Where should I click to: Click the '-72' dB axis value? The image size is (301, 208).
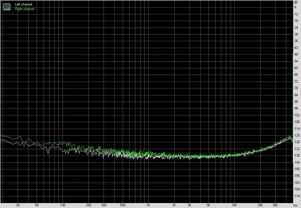(x=296, y=82)
